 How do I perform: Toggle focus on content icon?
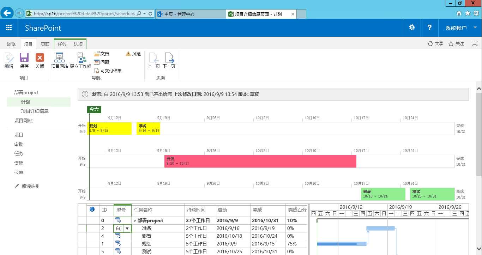[475, 43]
